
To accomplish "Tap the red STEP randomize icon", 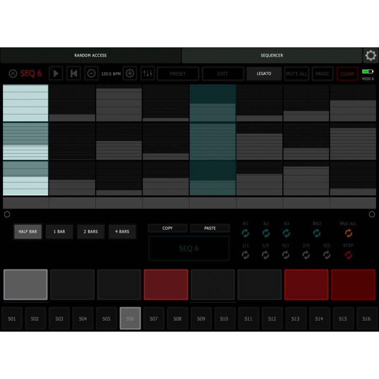I will pyautogui.click(x=349, y=255).
